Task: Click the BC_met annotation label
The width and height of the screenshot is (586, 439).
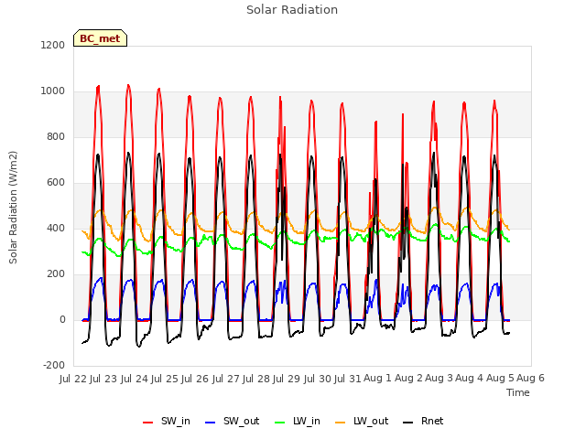Action: [x=100, y=38]
